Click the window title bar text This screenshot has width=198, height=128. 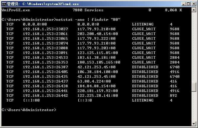click(x=43, y=4)
